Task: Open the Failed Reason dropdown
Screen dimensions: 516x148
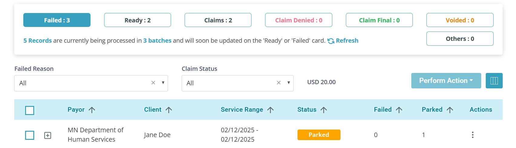Action: coord(91,83)
